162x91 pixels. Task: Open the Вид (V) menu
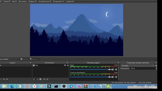click(x=14, y=2)
